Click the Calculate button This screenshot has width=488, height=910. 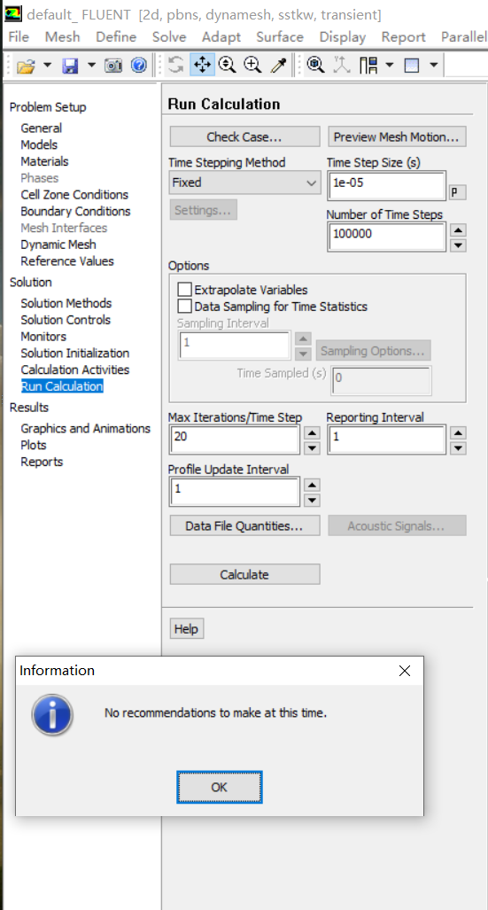[244, 574]
